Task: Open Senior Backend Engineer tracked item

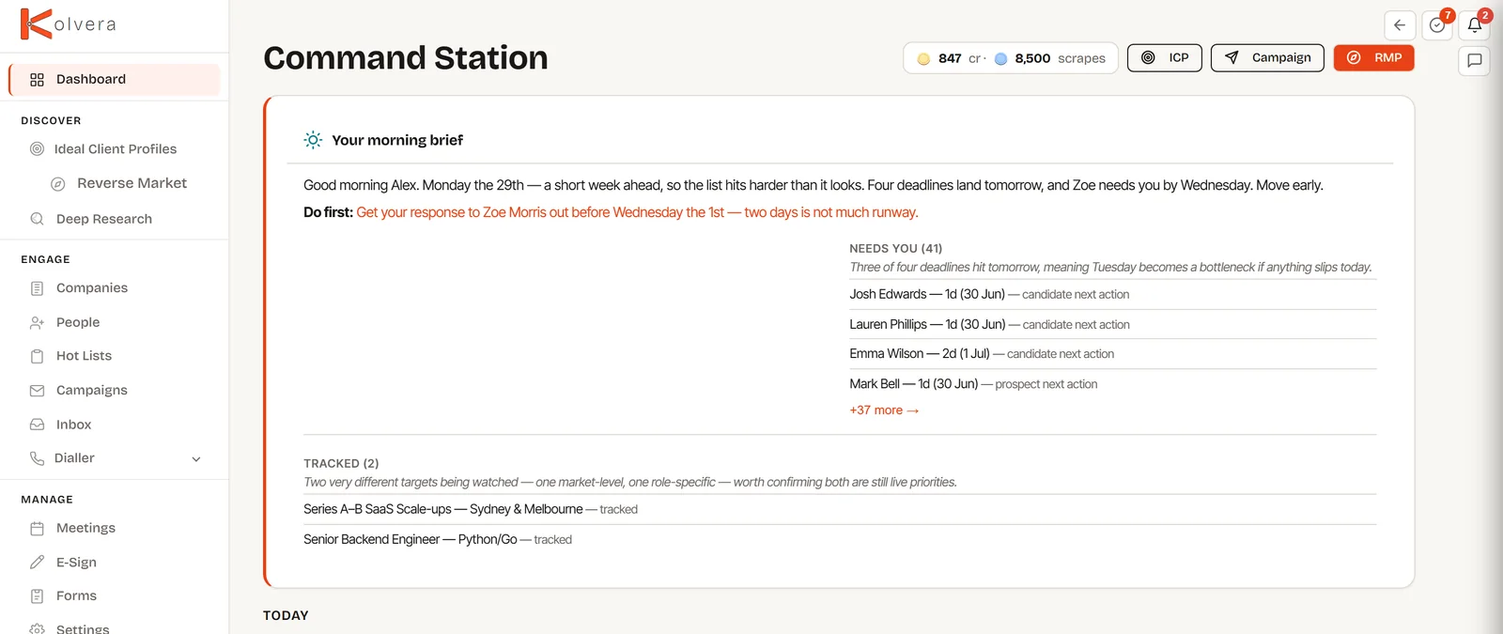Action: tap(840, 539)
